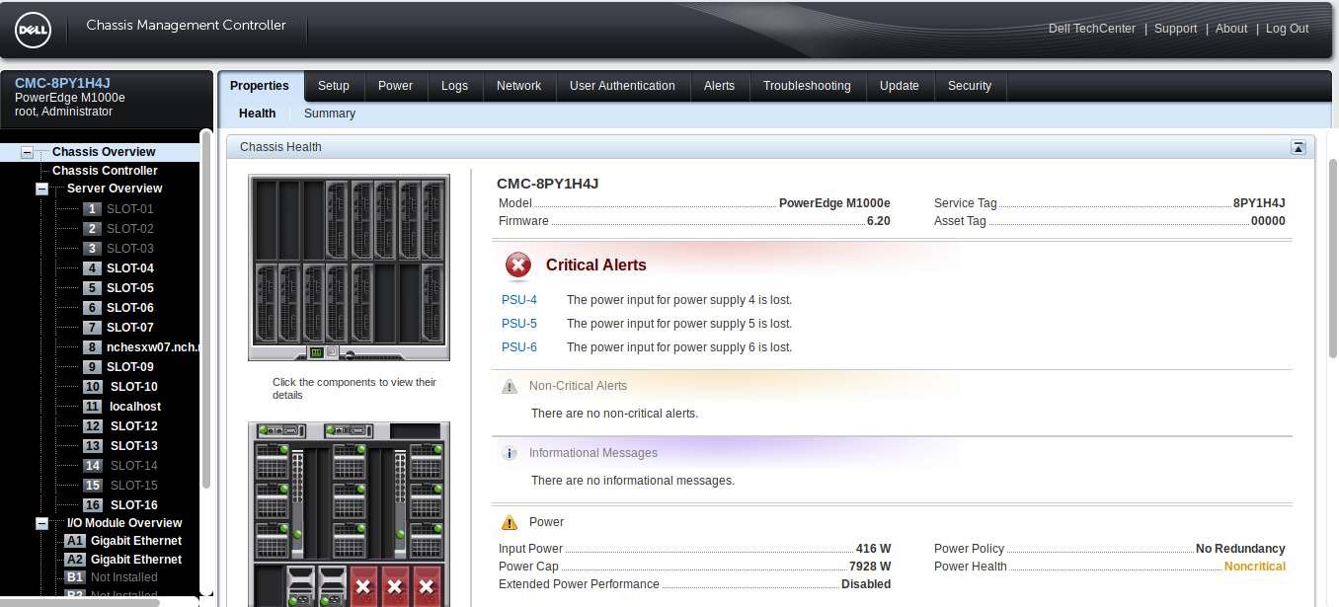Select SLOT-13 in the server tree
Viewport: 1339px width, 607px height.
pyautogui.click(x=134, y=446)
